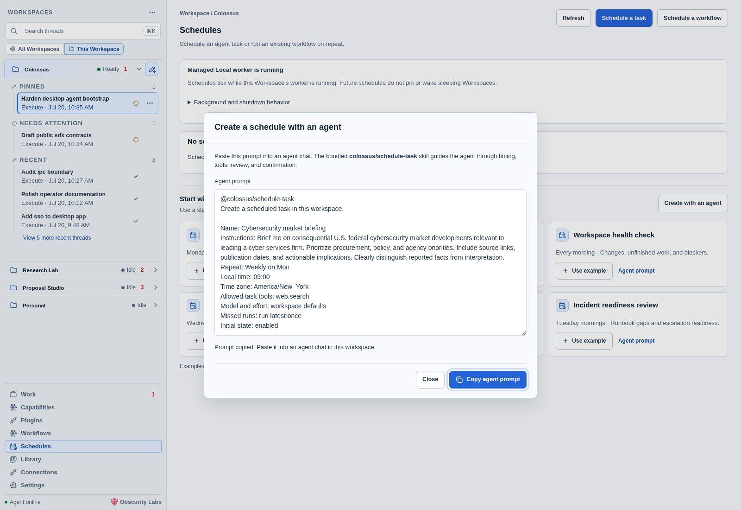Open Agent prompt link for Incident readiness review
741x510 pixels.
pos(636,341)
